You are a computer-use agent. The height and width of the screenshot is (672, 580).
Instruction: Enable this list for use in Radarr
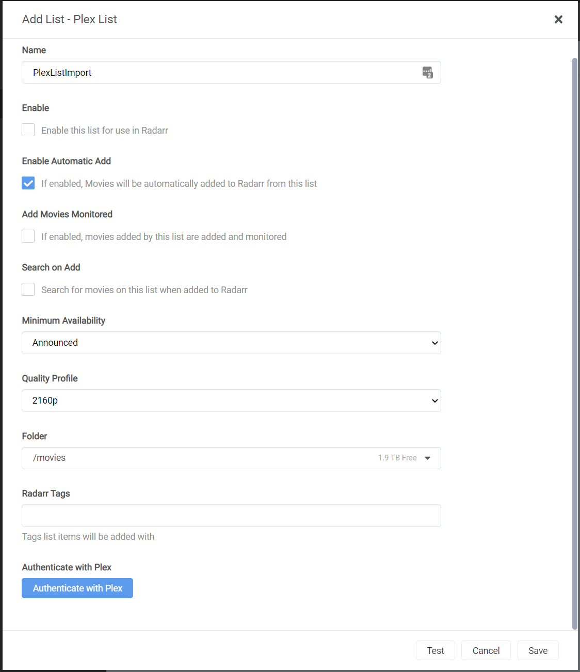(28, 130)
